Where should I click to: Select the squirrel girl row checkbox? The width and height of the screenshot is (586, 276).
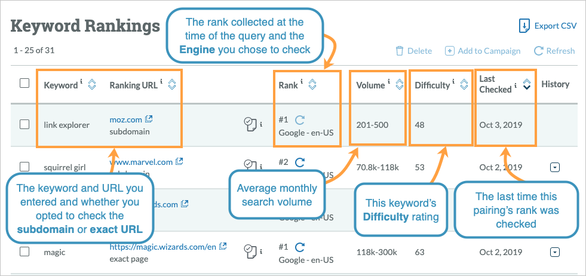coord(24,167)
